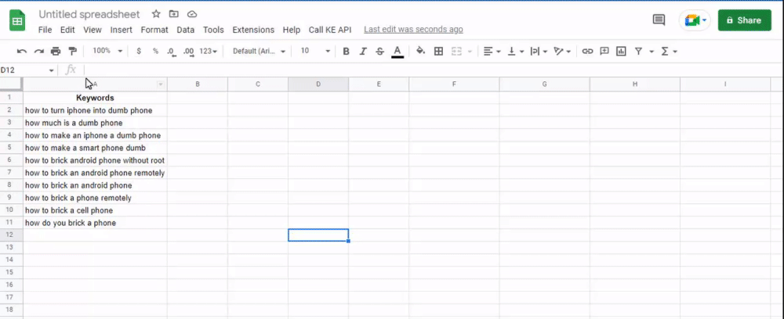The image size is (784, 319).
Task: Insert a comment from toolbar
Action: point(604,52)
